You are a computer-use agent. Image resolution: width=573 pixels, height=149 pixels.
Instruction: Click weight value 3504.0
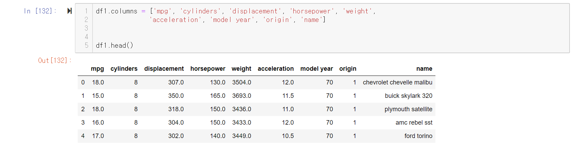point(241,82)
